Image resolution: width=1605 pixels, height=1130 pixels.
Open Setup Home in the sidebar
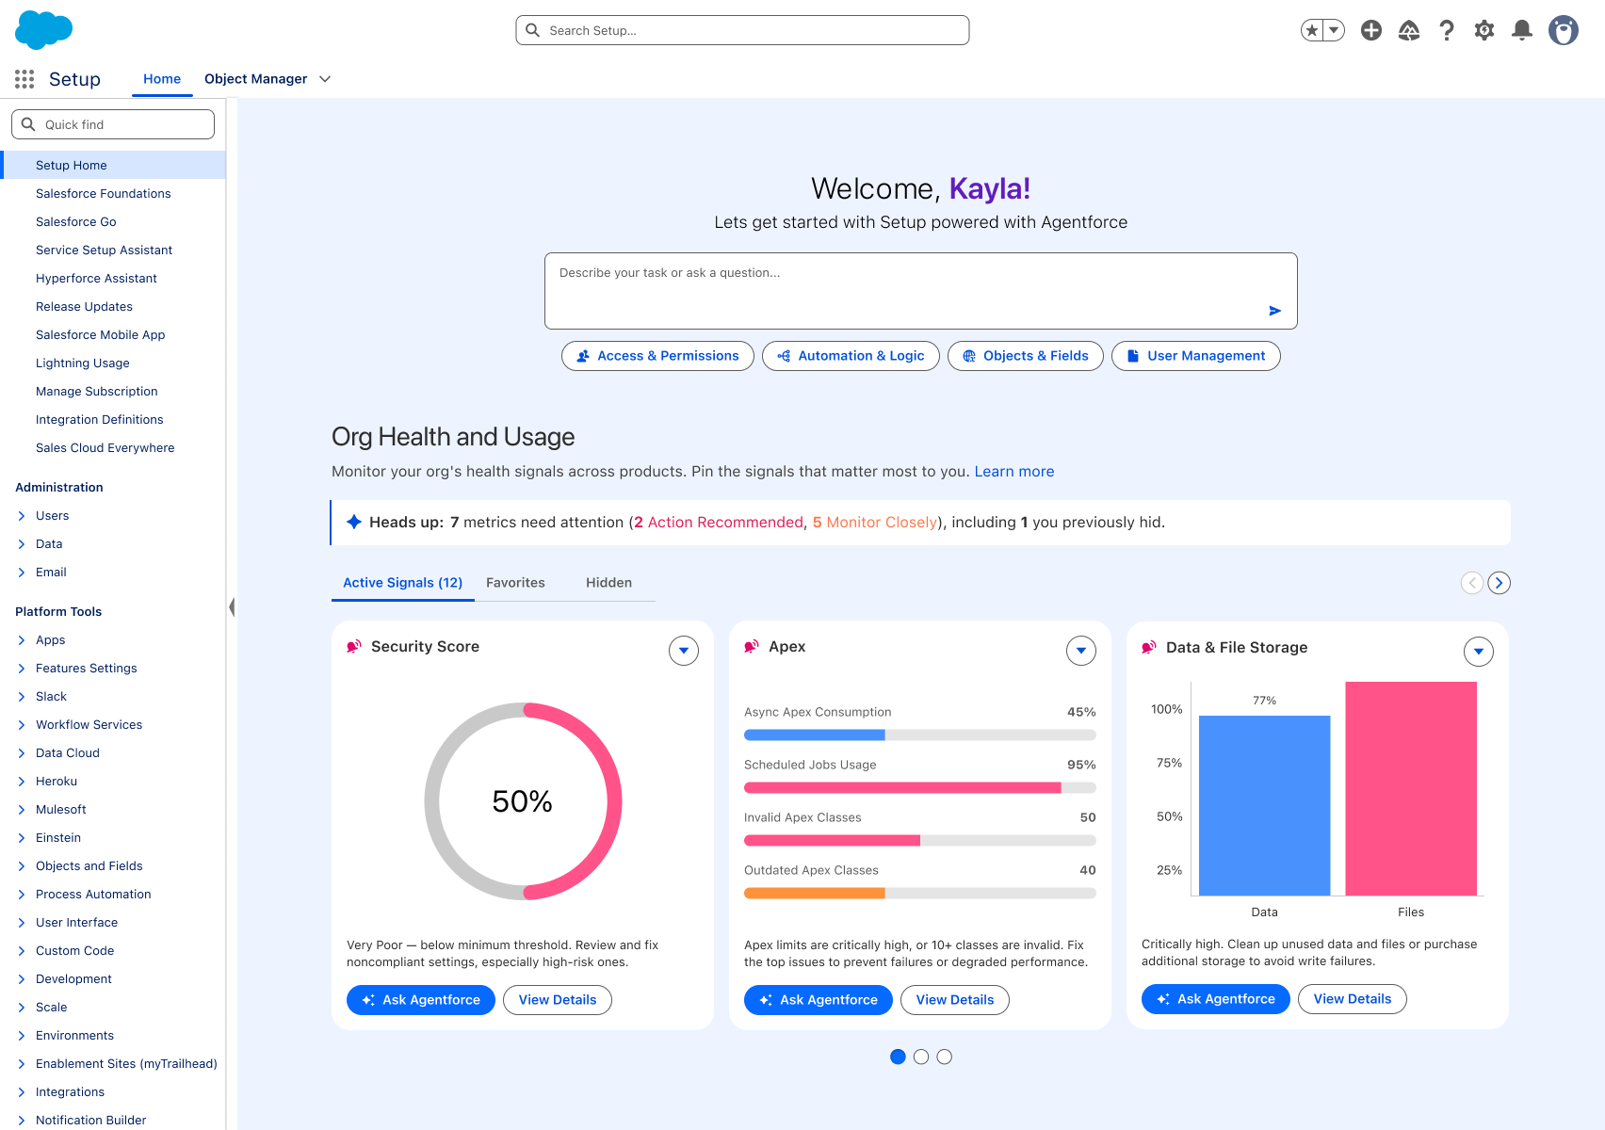coord(113,165)
